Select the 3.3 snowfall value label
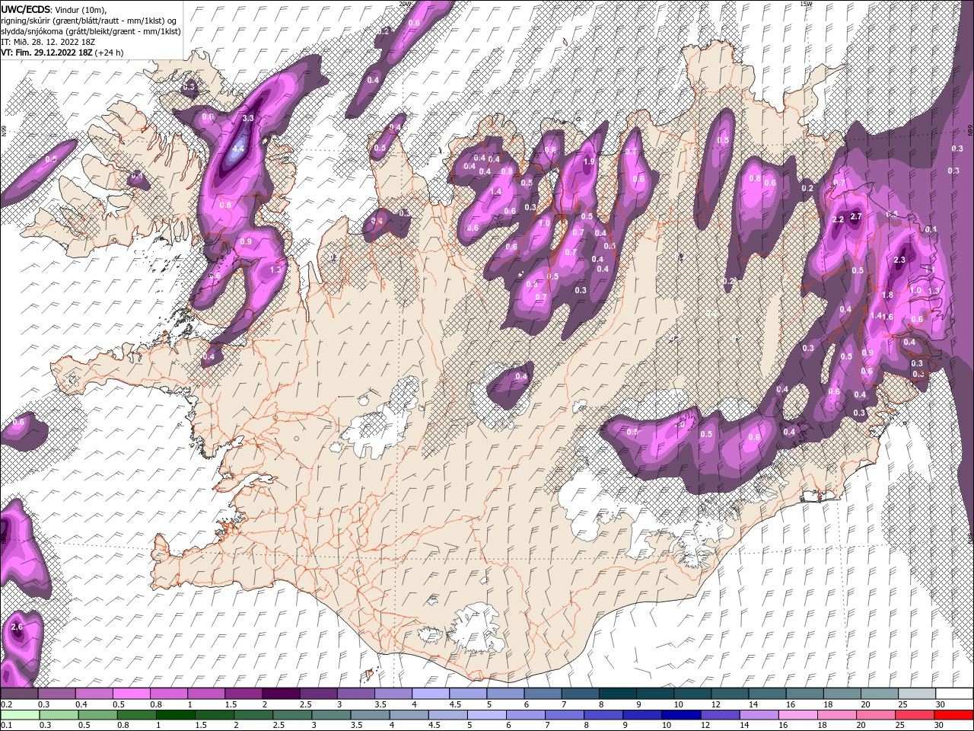 [248, 118]
